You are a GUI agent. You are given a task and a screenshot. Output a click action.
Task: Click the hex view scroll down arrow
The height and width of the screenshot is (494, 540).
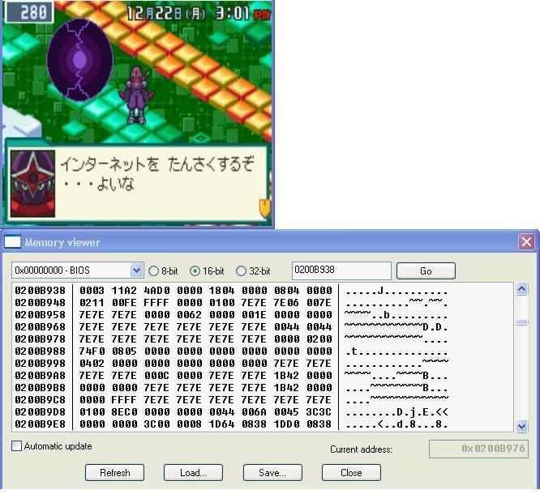tap(522, 425)
